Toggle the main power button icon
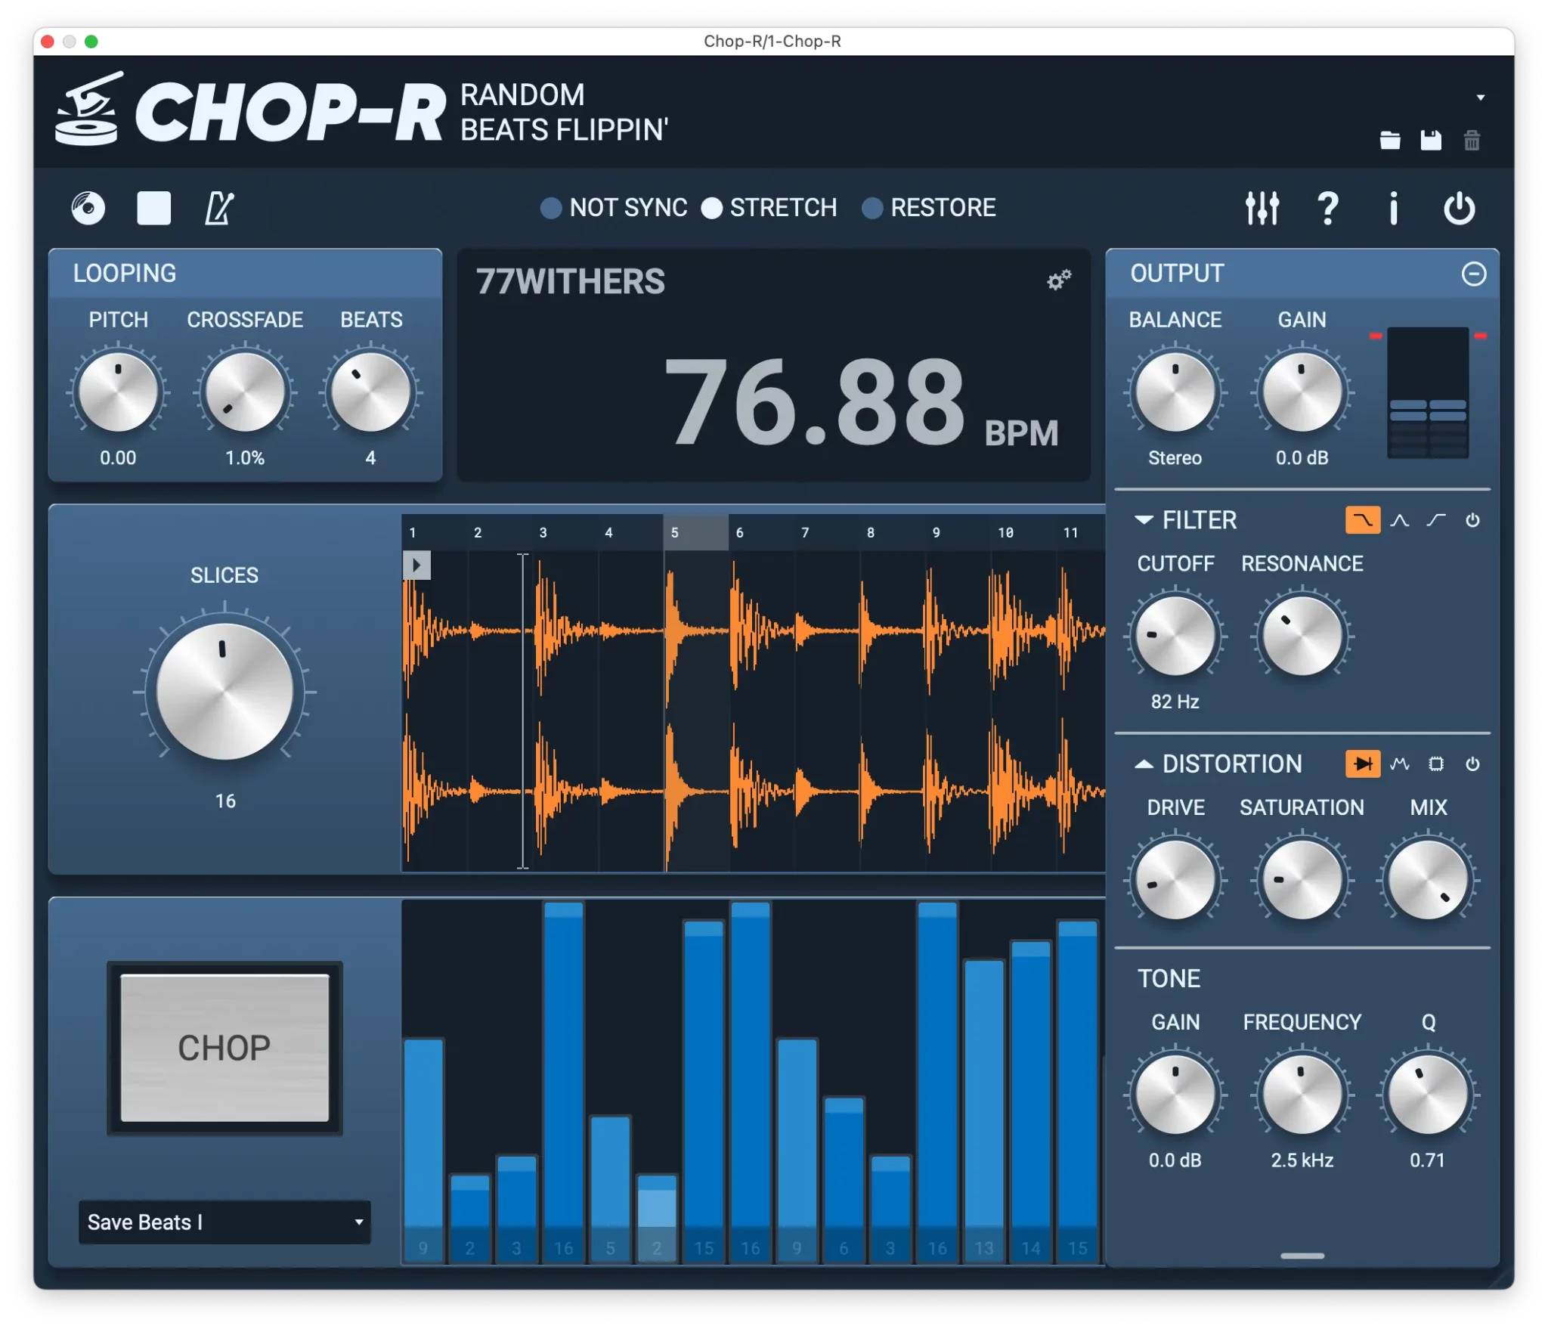The width and height of the screenshot is (1548, 1329). [1459, 208]
